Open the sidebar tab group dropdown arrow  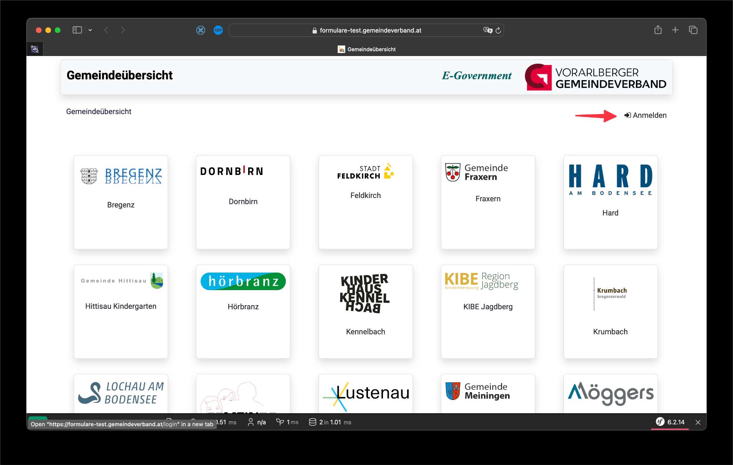point(90,30)
